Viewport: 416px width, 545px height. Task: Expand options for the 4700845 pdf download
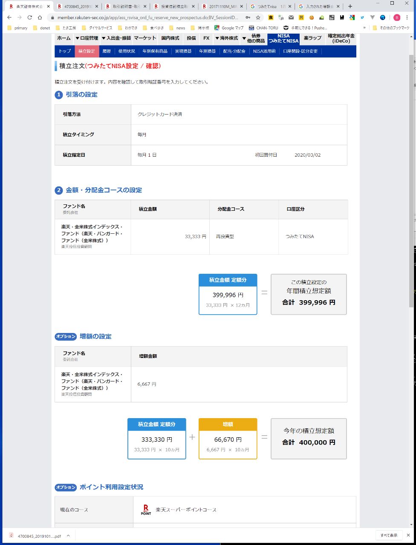68,535
